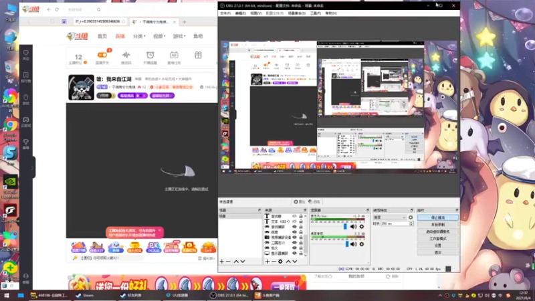Click the 开播提醒 alarm clock icon

click(150, 55)
